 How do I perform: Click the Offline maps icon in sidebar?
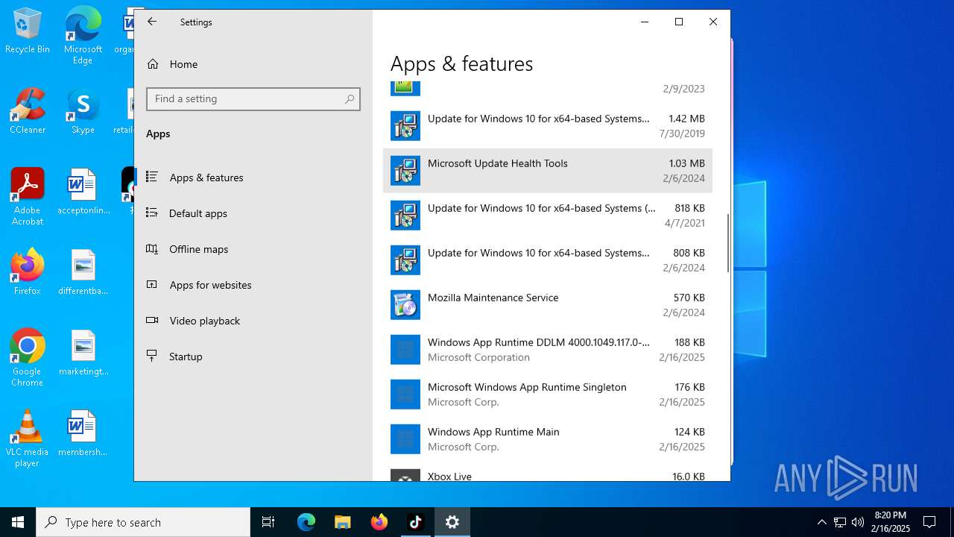(x=152, y=248)
